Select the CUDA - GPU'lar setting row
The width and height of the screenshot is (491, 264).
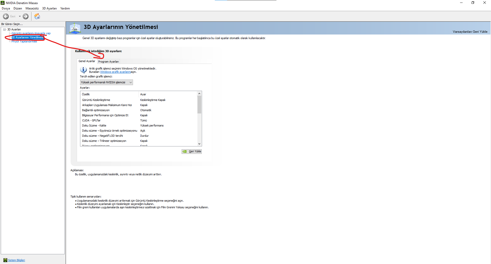click(139, 120)
